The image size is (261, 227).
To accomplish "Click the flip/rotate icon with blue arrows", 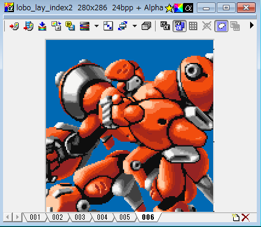I will pos(122,26).
